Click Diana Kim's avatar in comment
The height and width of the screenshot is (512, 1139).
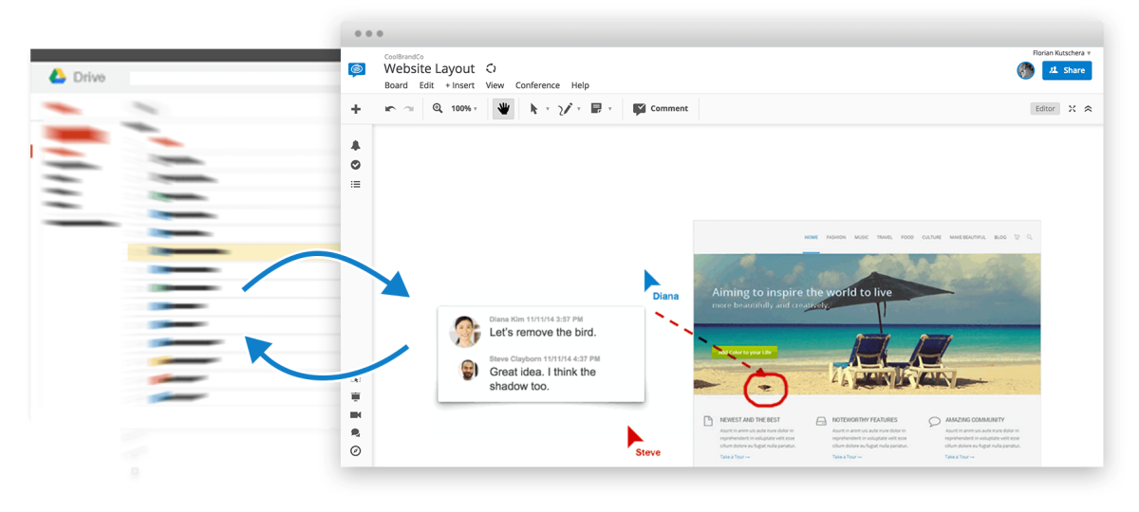466,331
